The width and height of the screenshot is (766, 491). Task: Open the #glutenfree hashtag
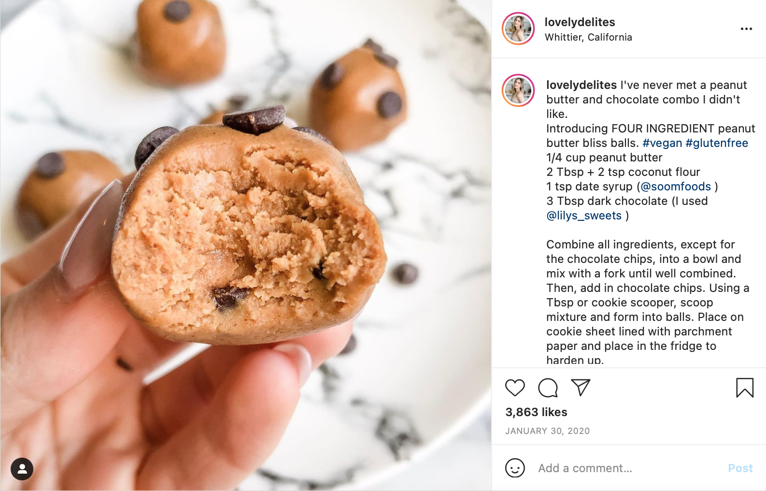tap(717, 143)
